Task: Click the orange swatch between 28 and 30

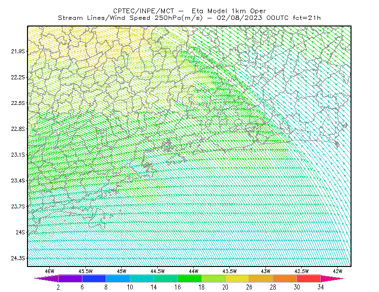Action: pos(285,278)
